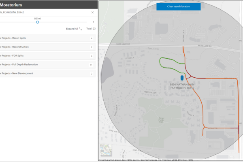243x162 pixels.
Task: Expand the Projects - Recon Splits group
Action: pos(47,38)
